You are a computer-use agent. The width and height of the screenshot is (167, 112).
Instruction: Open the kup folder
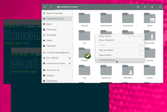[x=85, y=72]
